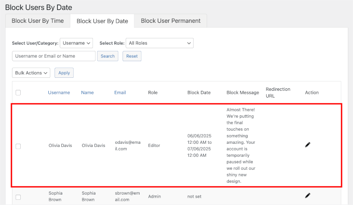Click the Search button
Image resolution: width=353 pixels, height=205 pixels.
coord(107,56)
